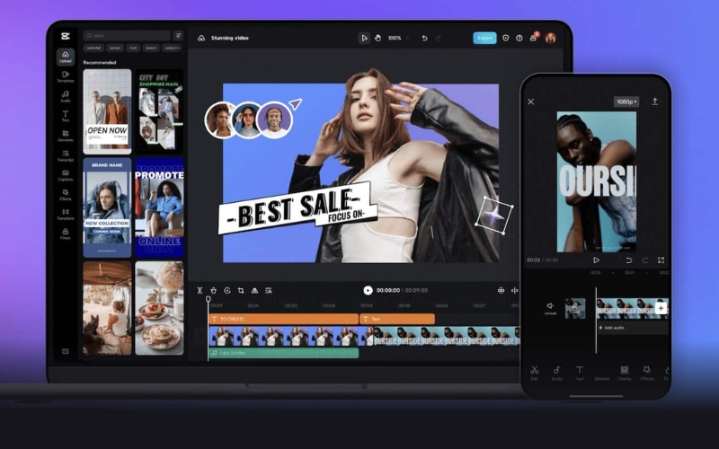
Task: Select the breakfast food template thumbnail
Action: 159,308
